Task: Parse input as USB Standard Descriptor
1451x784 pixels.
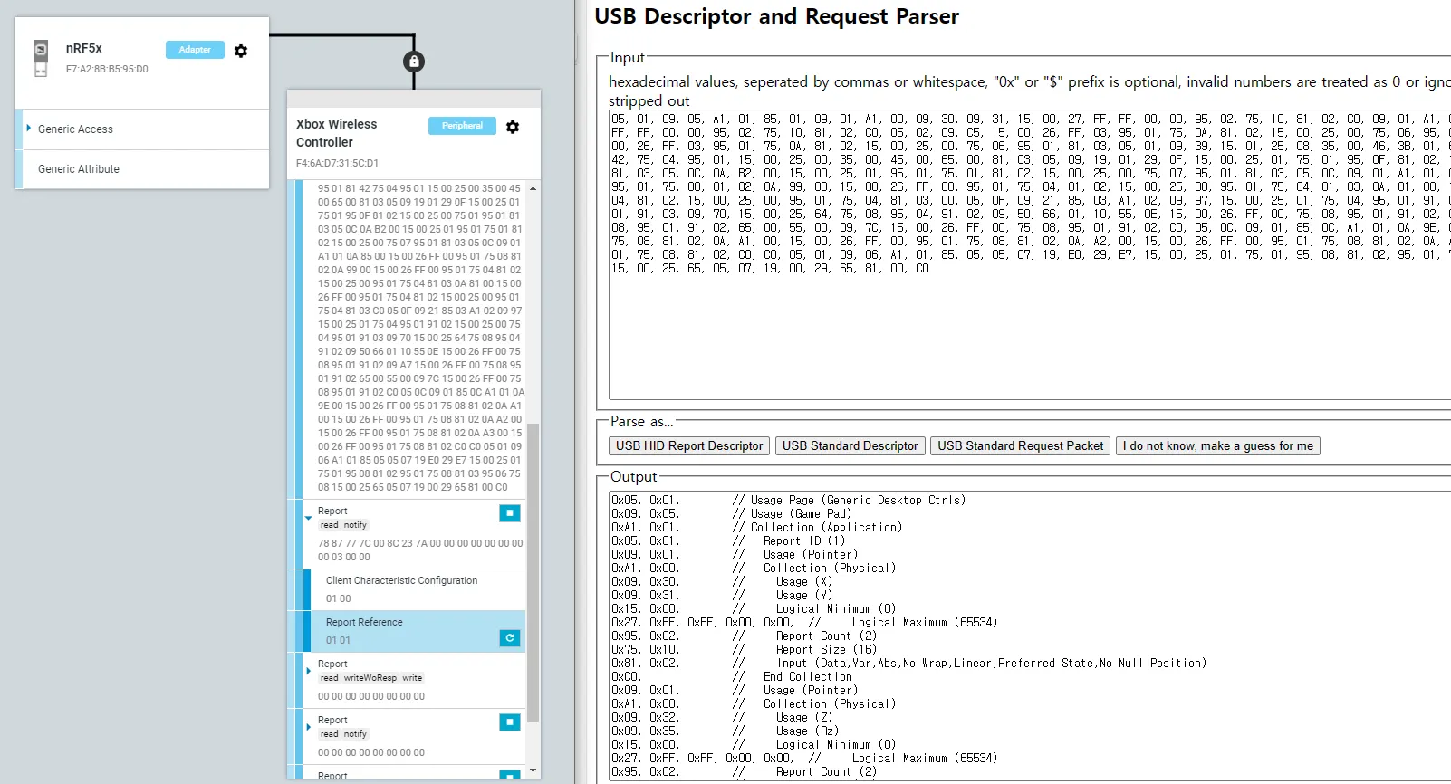Action: [850, 445]
